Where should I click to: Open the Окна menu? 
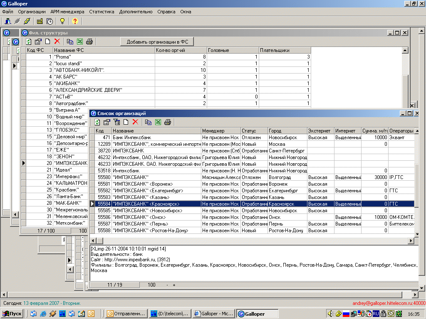(186, 12)
